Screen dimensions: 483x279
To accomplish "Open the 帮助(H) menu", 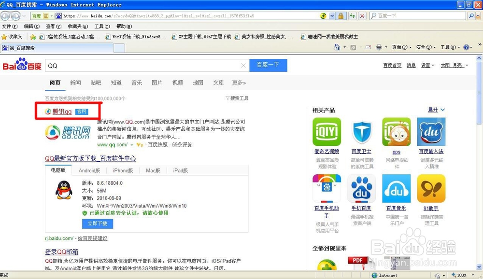I will (x=124, y=27).
